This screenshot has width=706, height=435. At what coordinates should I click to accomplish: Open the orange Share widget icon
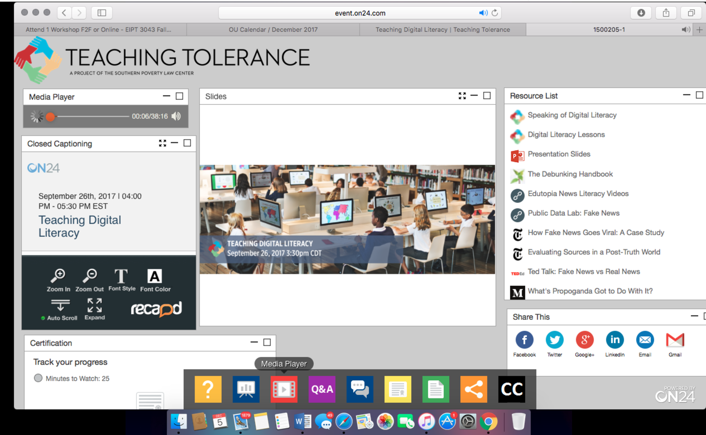pyautogui.click(x=473, y=389)
